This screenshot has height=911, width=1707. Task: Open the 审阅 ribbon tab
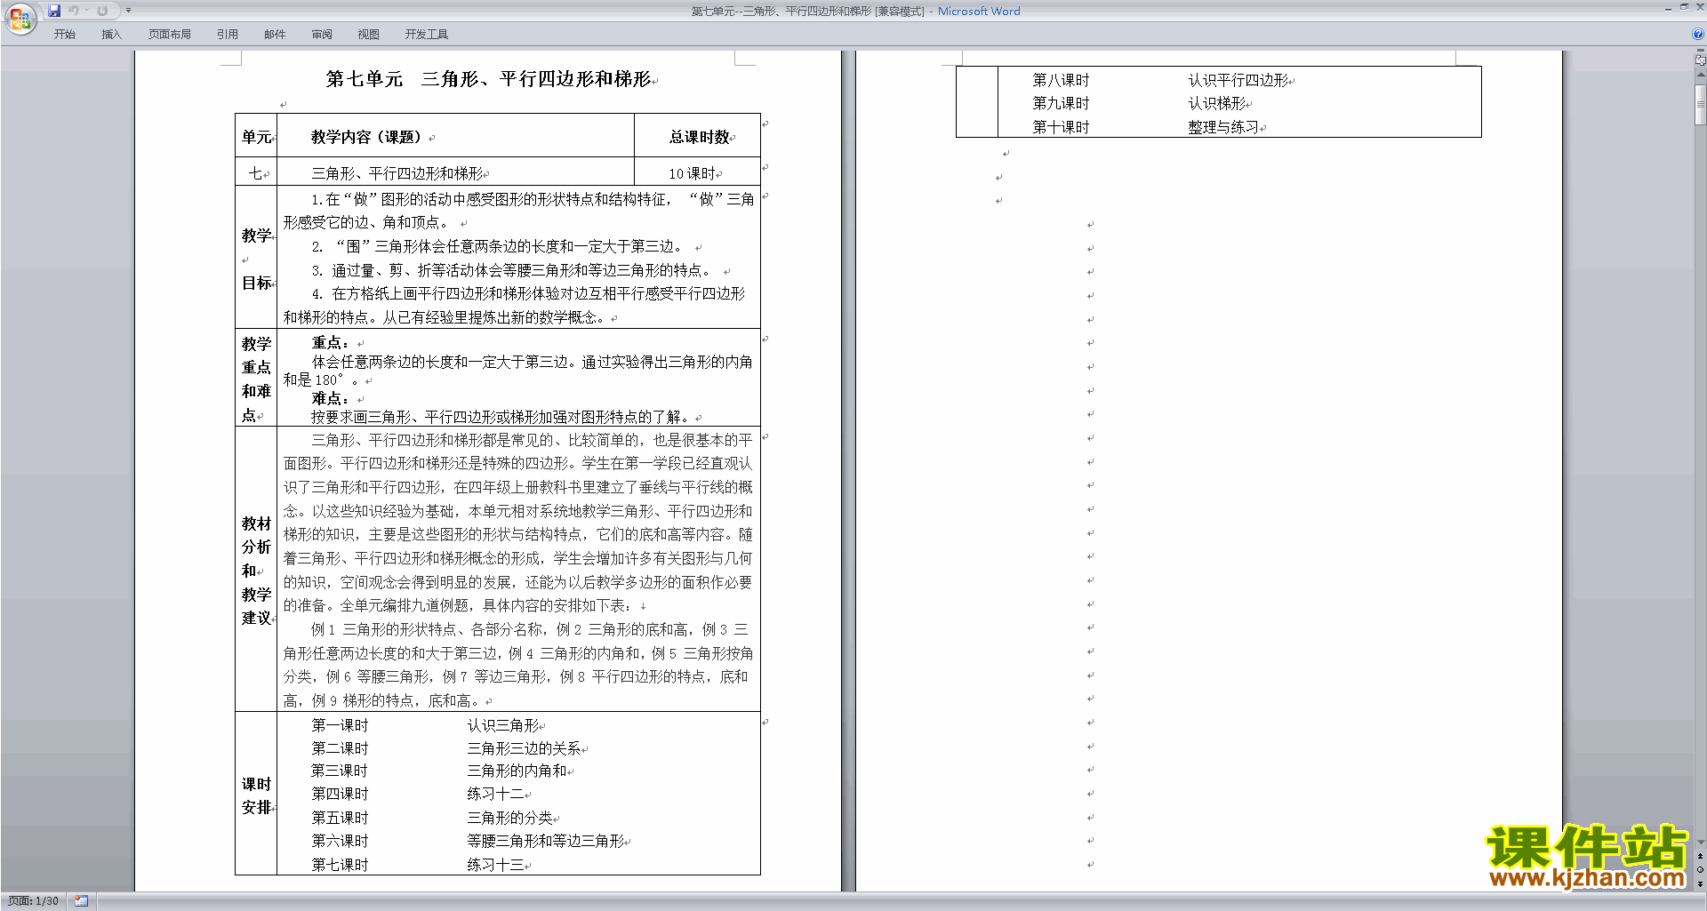click(322, 35)
